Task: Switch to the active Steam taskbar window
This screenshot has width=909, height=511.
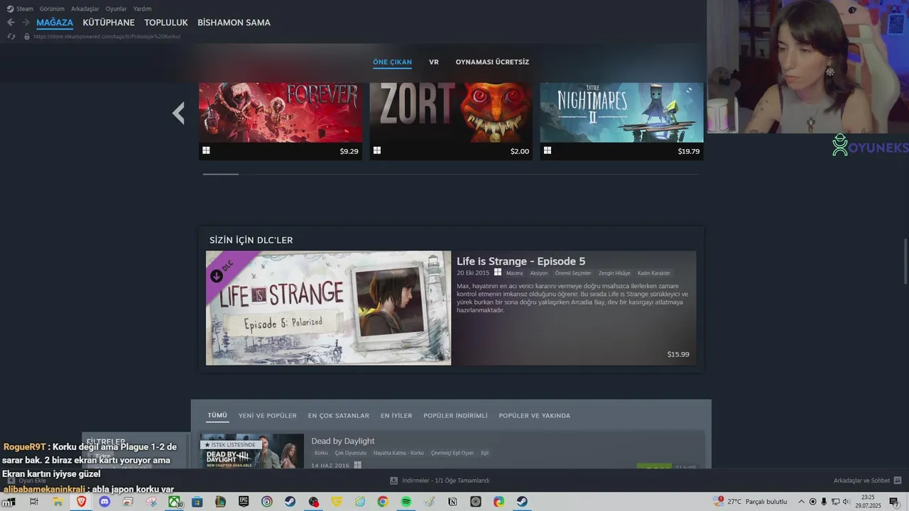Action: [x=522, y=502]
